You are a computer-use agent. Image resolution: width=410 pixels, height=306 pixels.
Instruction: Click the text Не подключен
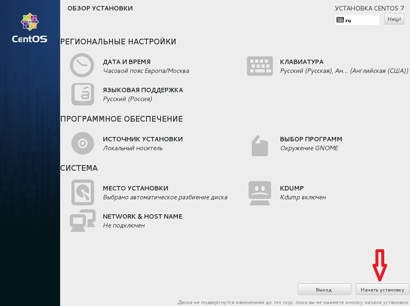(124, 225)
